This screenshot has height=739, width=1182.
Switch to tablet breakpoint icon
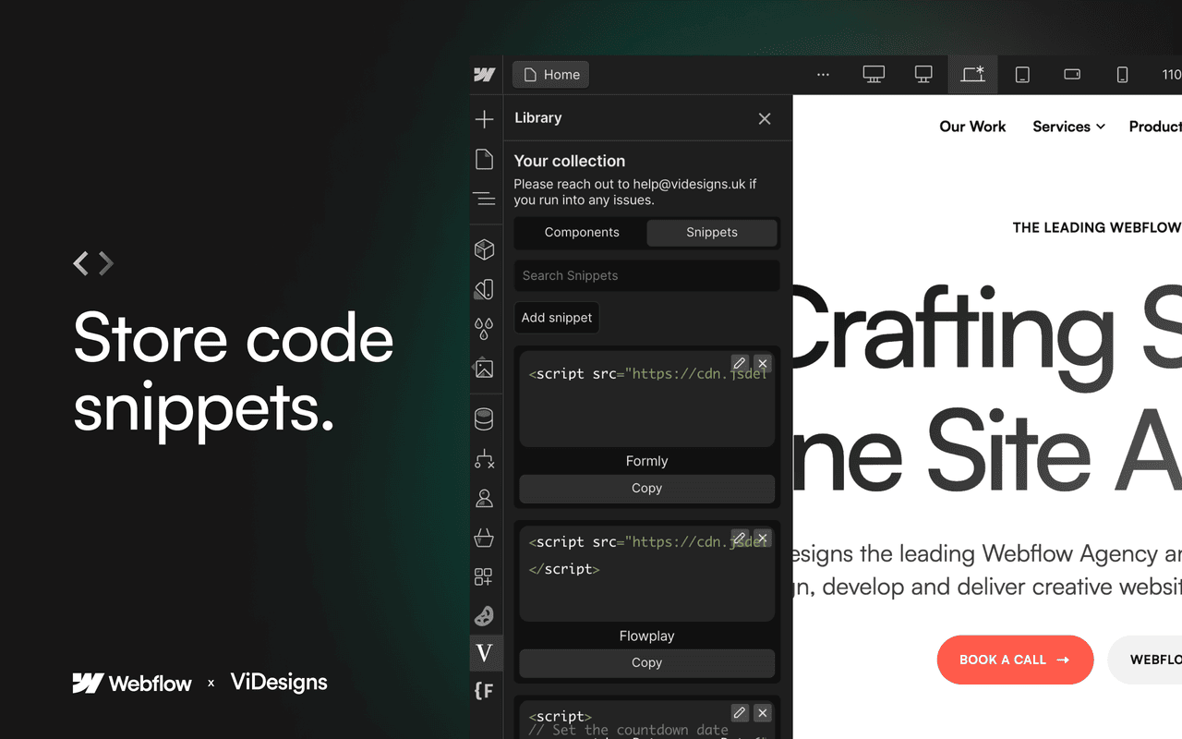coord(1022,75)
